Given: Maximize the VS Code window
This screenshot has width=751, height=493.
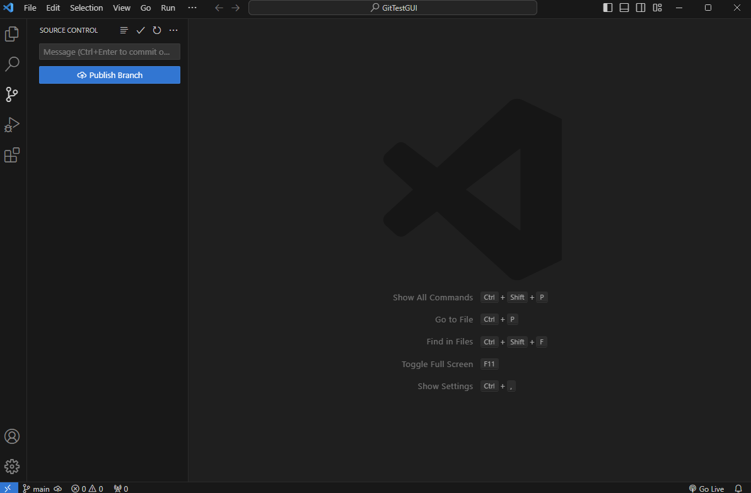Looking at the screenshot, I should pos(708,8).
